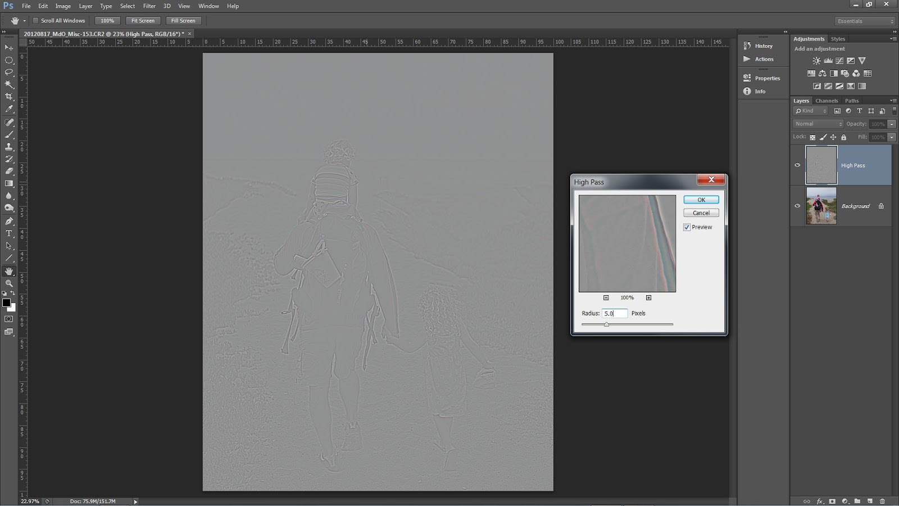Image resolution: width=899 pixels, height=506 pixels.
Task: Hide the High Pass layer
Action: tap(797, 165)
